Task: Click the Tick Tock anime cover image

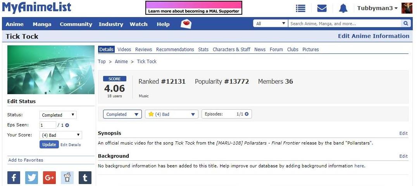Action: tap(51, 70)
